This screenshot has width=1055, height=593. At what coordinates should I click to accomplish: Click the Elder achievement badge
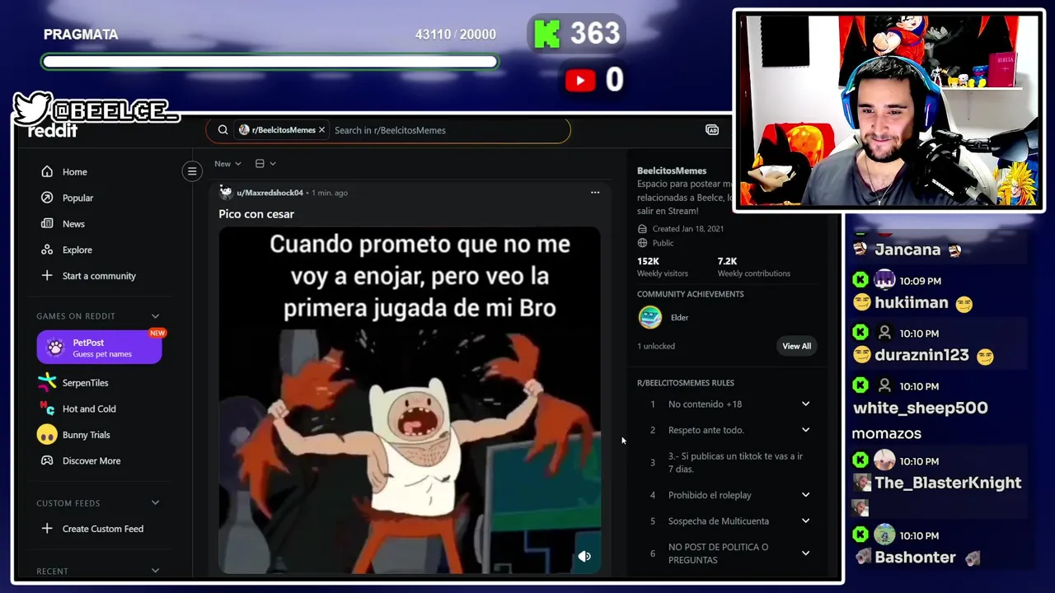click(650, 317)
